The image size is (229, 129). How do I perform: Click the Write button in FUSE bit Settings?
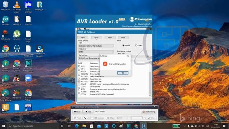coord(97,38)
